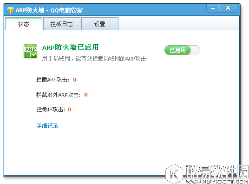Open the 拦截日志 tab
Image resolution: width=249 pixels, height=184 pixels.
62,24
